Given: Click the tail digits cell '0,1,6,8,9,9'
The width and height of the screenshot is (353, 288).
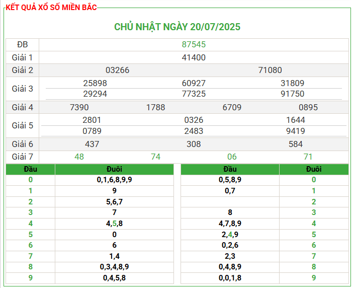Looking at the screenshot, I should (x=114, y=180).
